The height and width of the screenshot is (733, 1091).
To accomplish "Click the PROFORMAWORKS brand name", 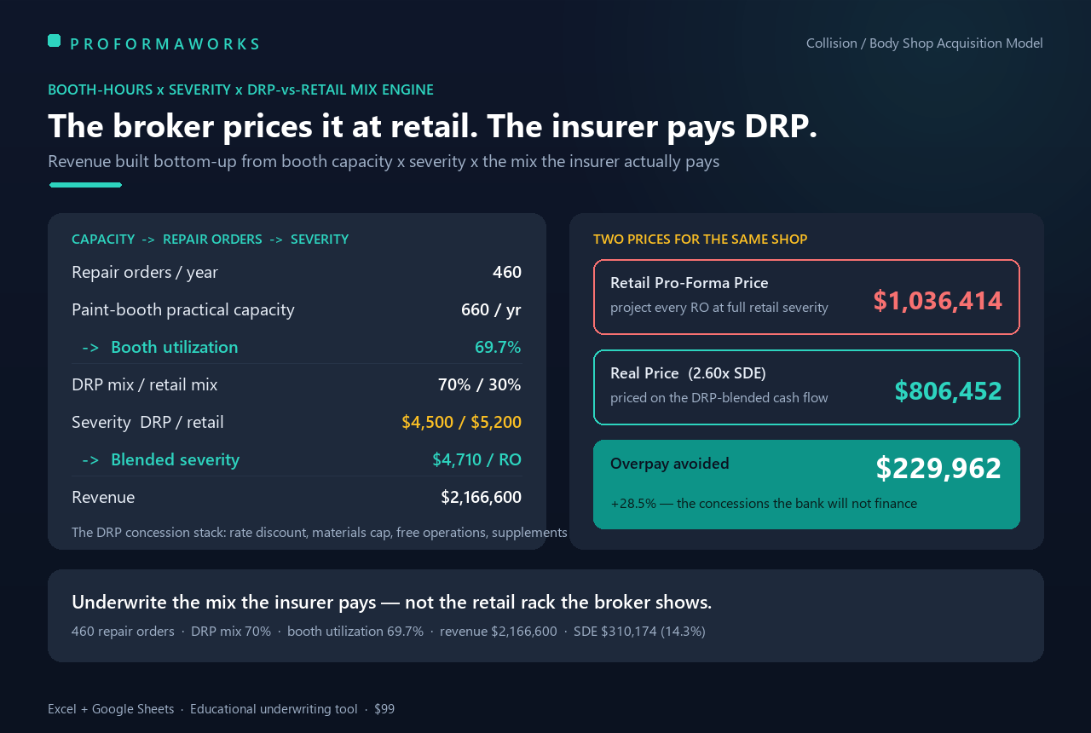I will tap(165, 44).
